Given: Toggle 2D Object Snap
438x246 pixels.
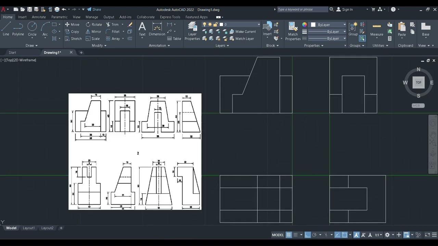Looking at the screenshot, I should (x=345, y=235).
